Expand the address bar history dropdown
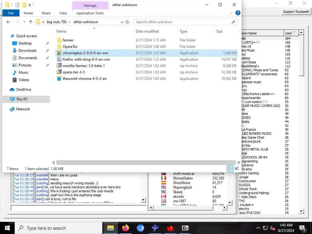The width and height of the screenshot is (312, 234). coord(122,22)
